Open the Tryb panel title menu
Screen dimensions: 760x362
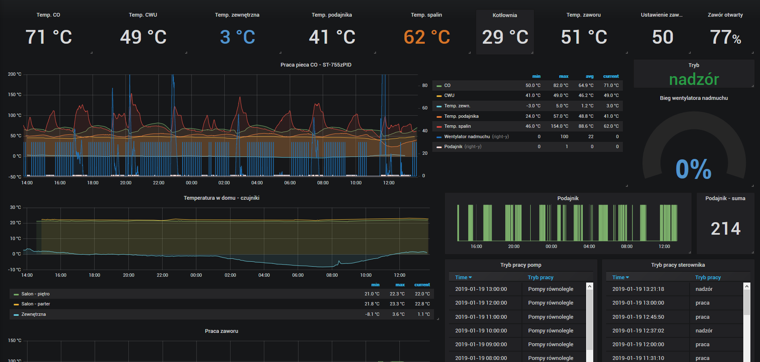(694, 65)
